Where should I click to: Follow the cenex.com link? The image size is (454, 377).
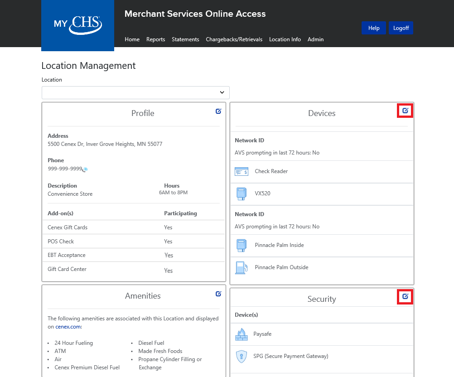(x=68, y=327)
